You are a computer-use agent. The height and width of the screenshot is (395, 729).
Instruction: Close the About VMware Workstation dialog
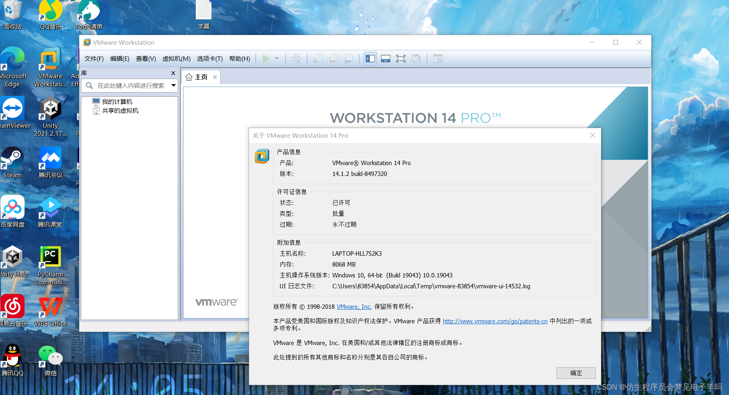pos(592,135)
